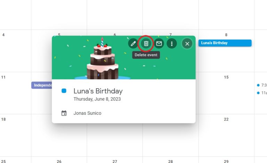
Task: Select day 15 in calendar grid
Action: (x=226, y=77)
